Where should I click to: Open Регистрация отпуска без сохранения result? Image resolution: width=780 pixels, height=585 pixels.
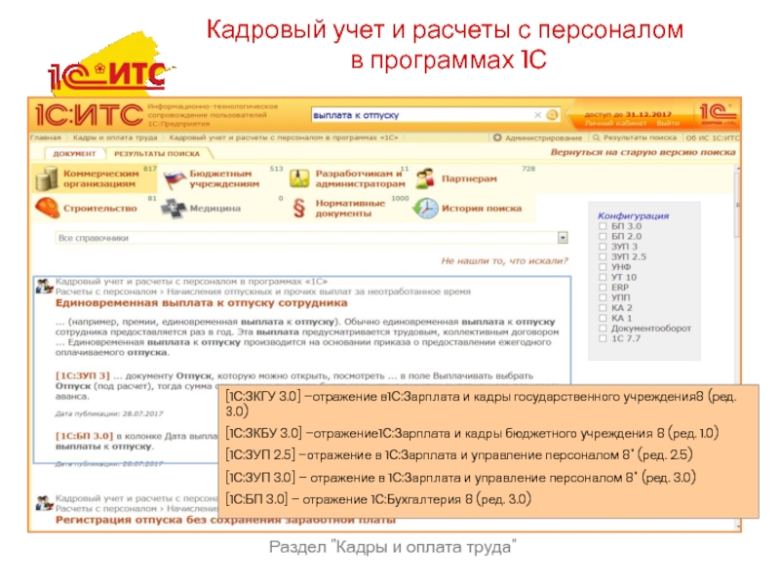click(225, 520)
